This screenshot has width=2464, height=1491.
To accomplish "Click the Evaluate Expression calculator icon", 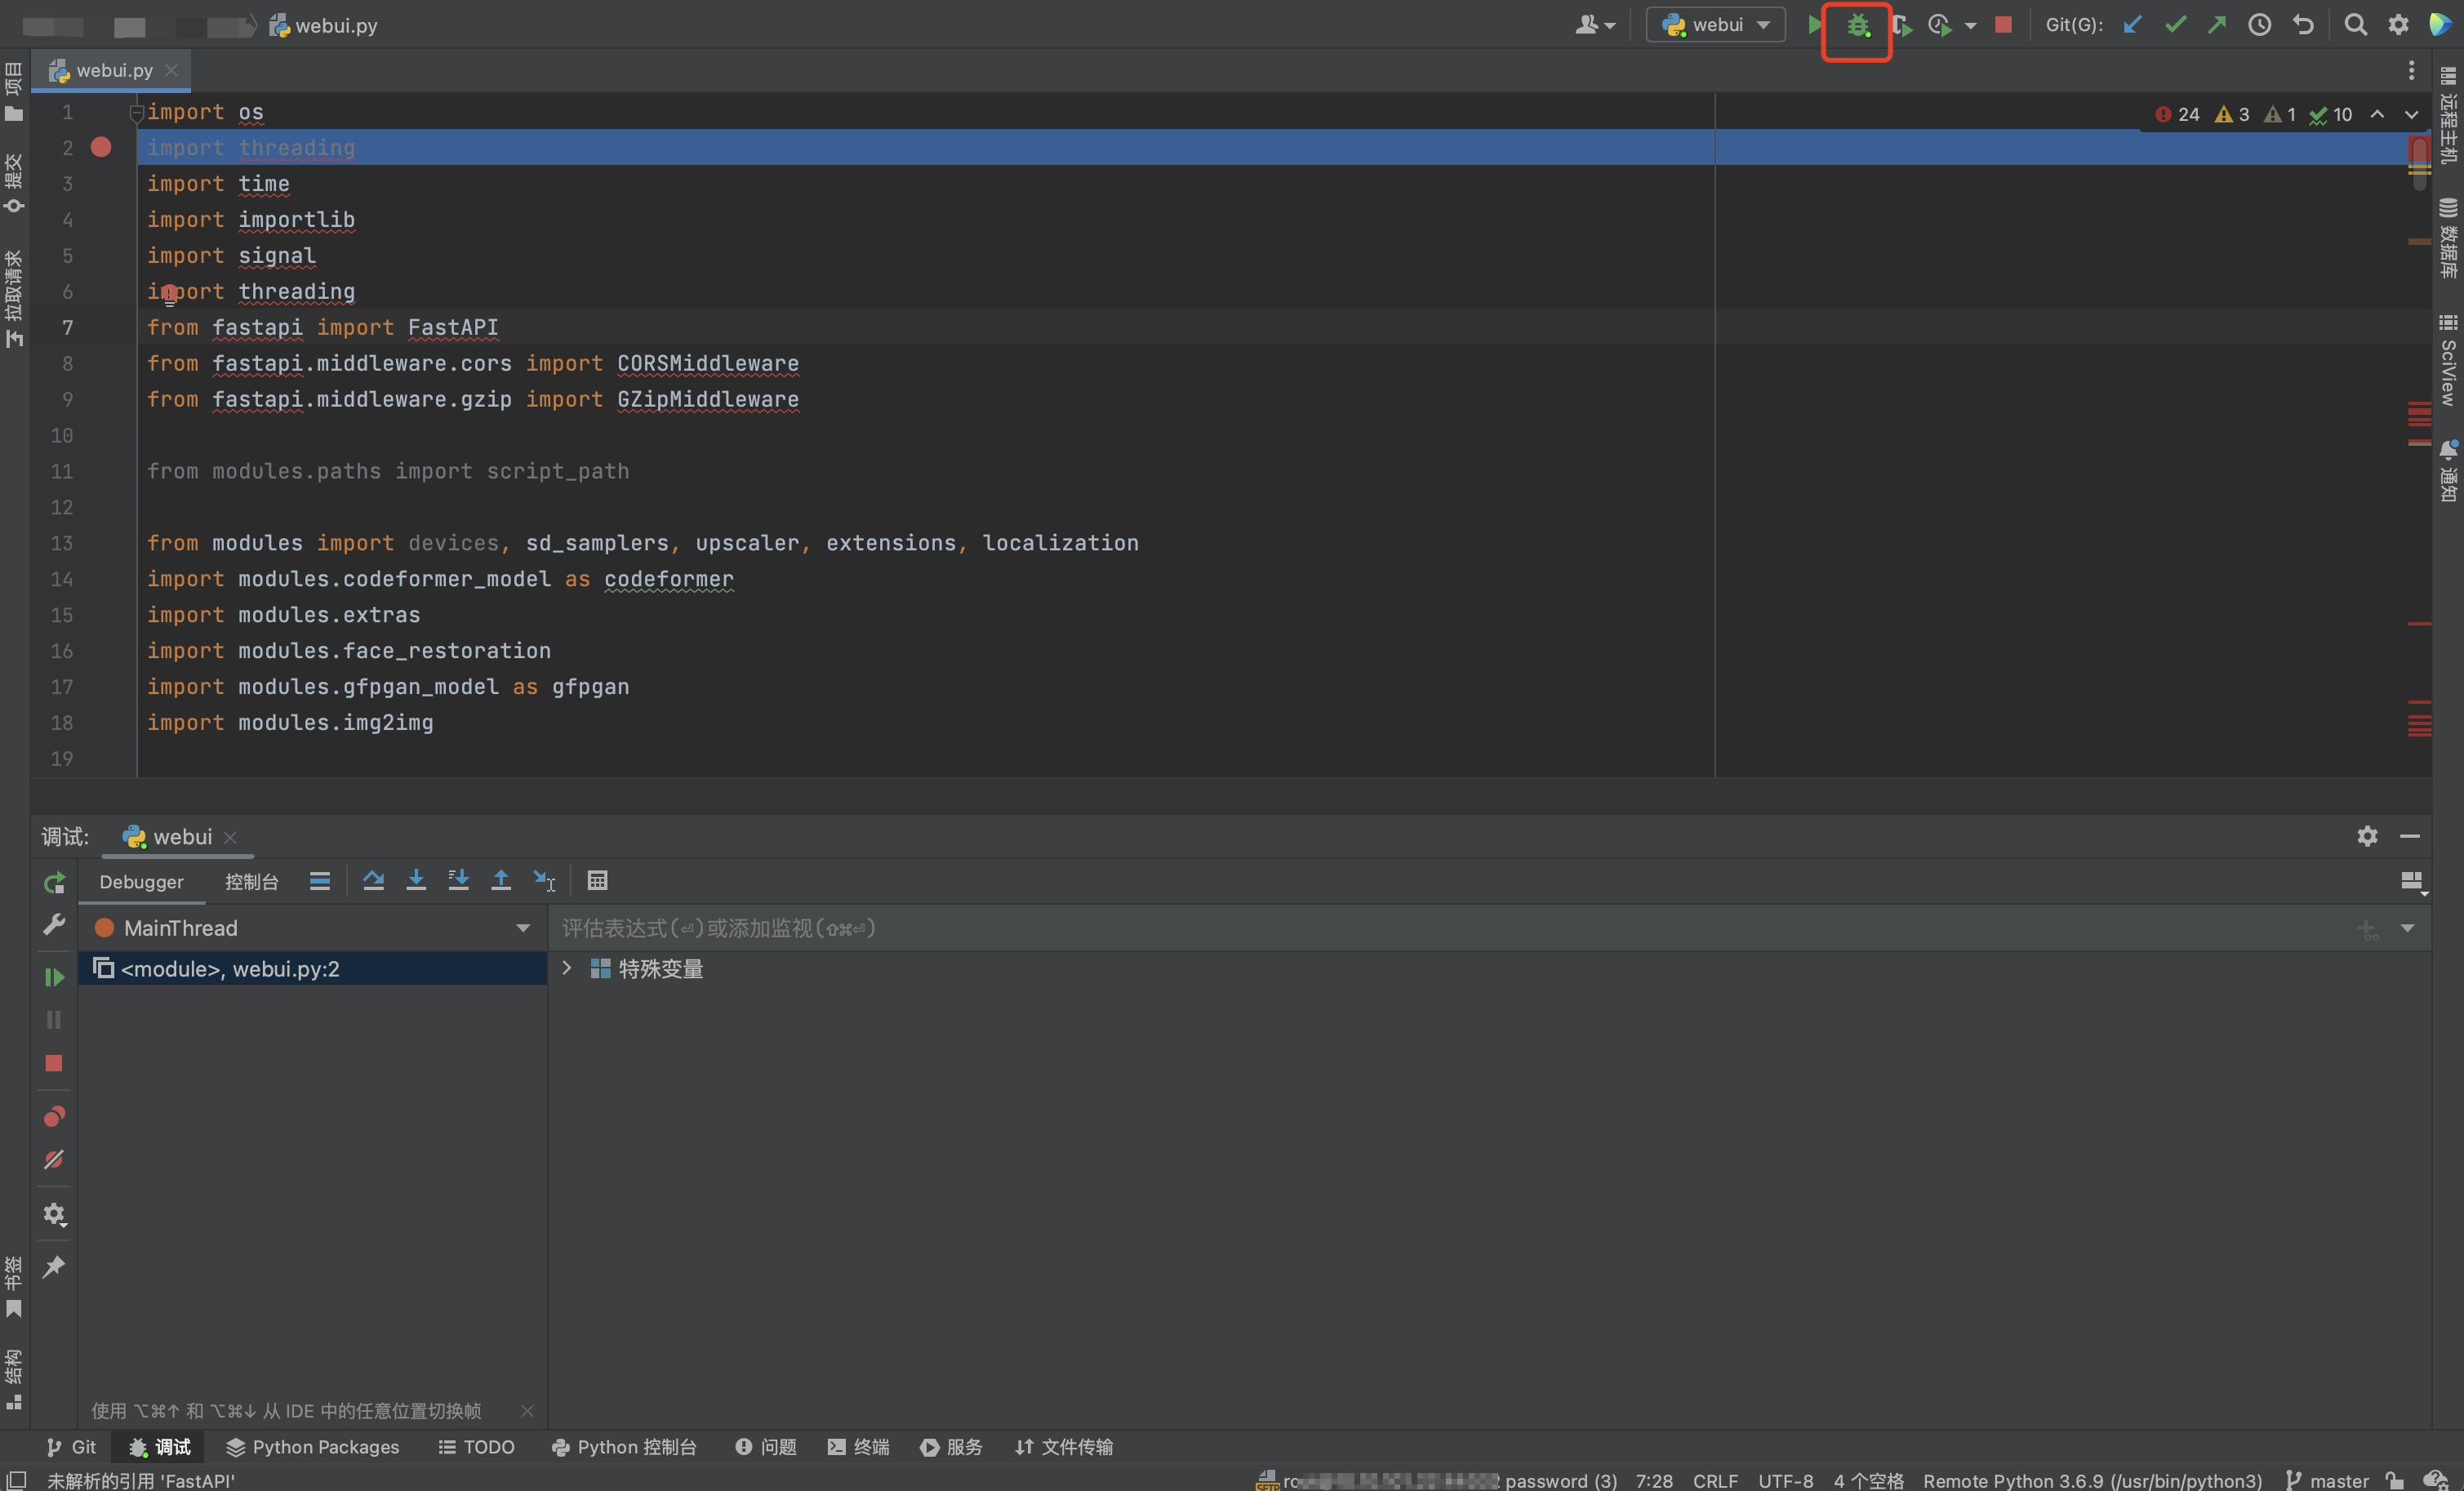I will 597,880.
